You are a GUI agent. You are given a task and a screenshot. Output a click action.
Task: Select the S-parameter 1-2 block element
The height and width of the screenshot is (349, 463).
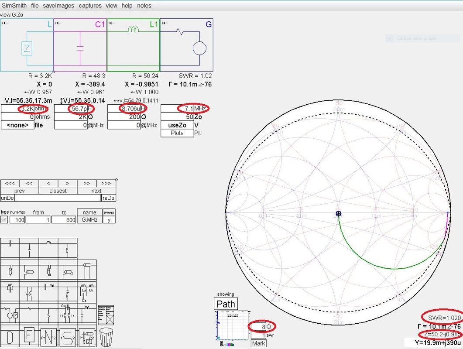point(68,337)
